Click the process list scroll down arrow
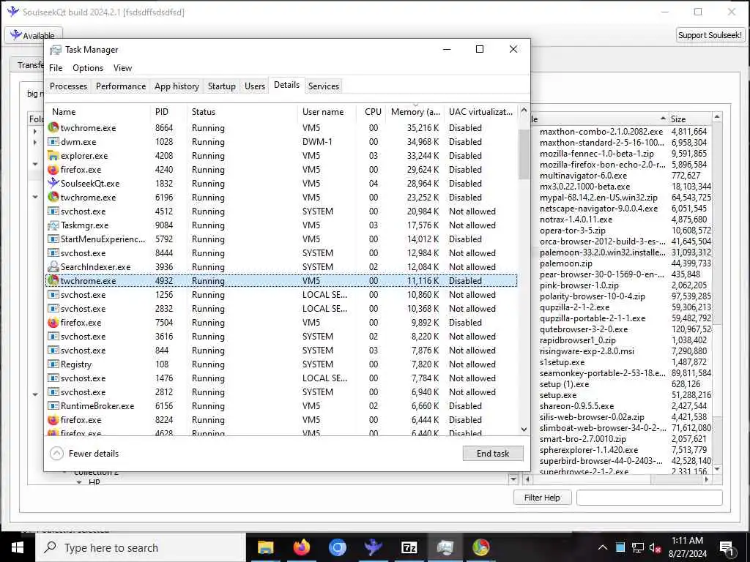This screenshot has height=562, width=750. 524,429
